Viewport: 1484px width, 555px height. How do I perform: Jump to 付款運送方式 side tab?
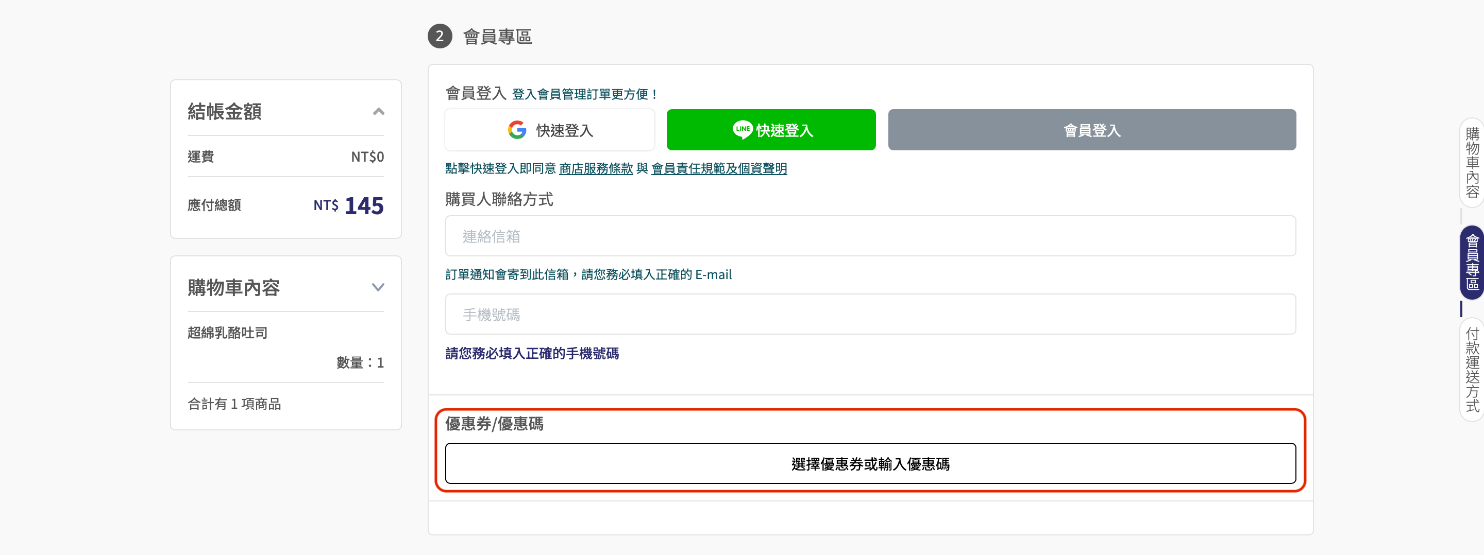1472,370
